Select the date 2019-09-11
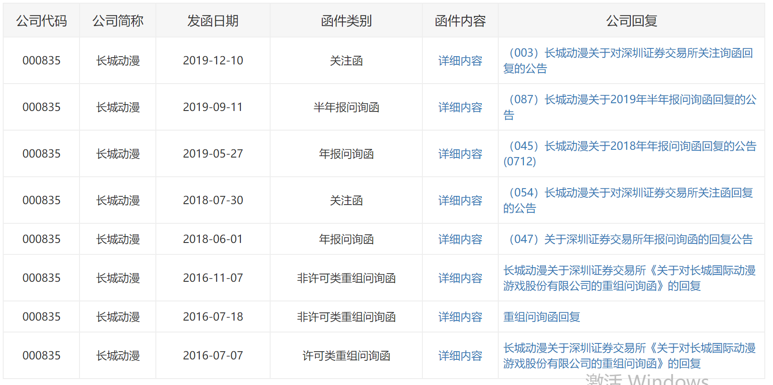This screenshot has width=773, height=385. pos(213,107)
